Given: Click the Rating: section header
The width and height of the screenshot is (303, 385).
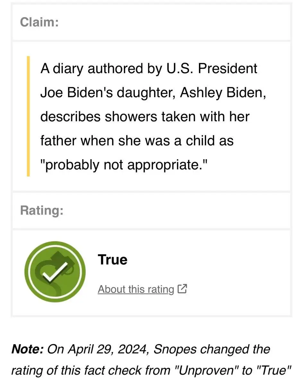Looking at the screenshot, I should click(41, 210).
